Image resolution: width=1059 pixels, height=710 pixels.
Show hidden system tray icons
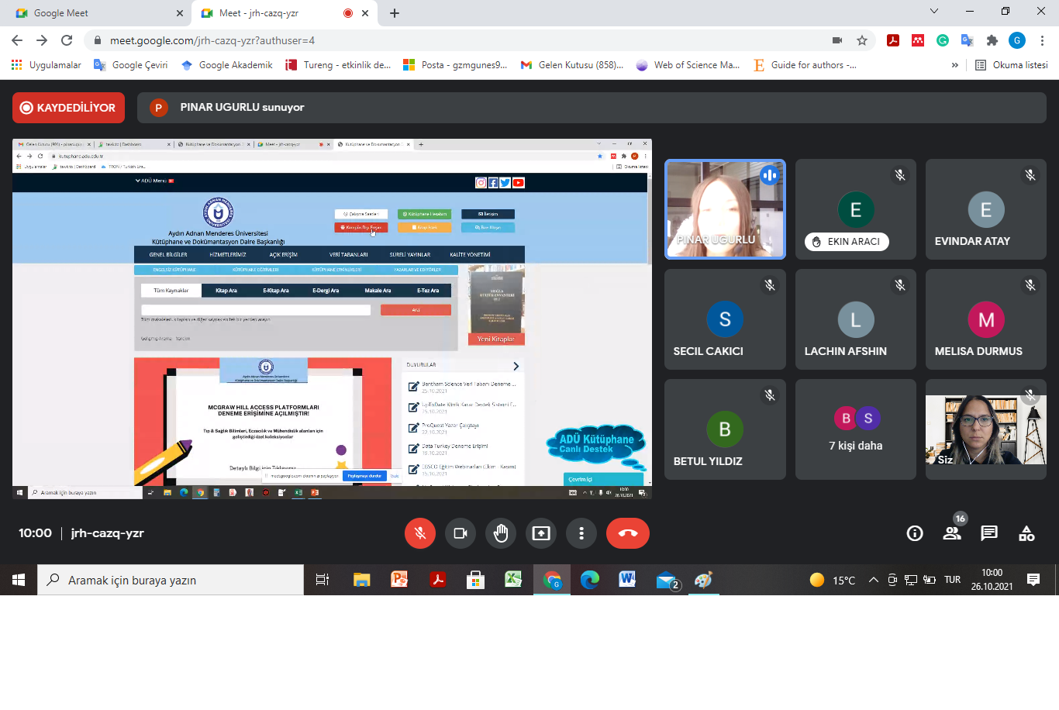tap(873, 580)
